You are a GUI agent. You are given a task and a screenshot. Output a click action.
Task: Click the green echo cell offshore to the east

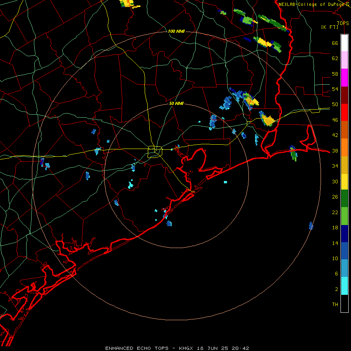pos(293,153)
